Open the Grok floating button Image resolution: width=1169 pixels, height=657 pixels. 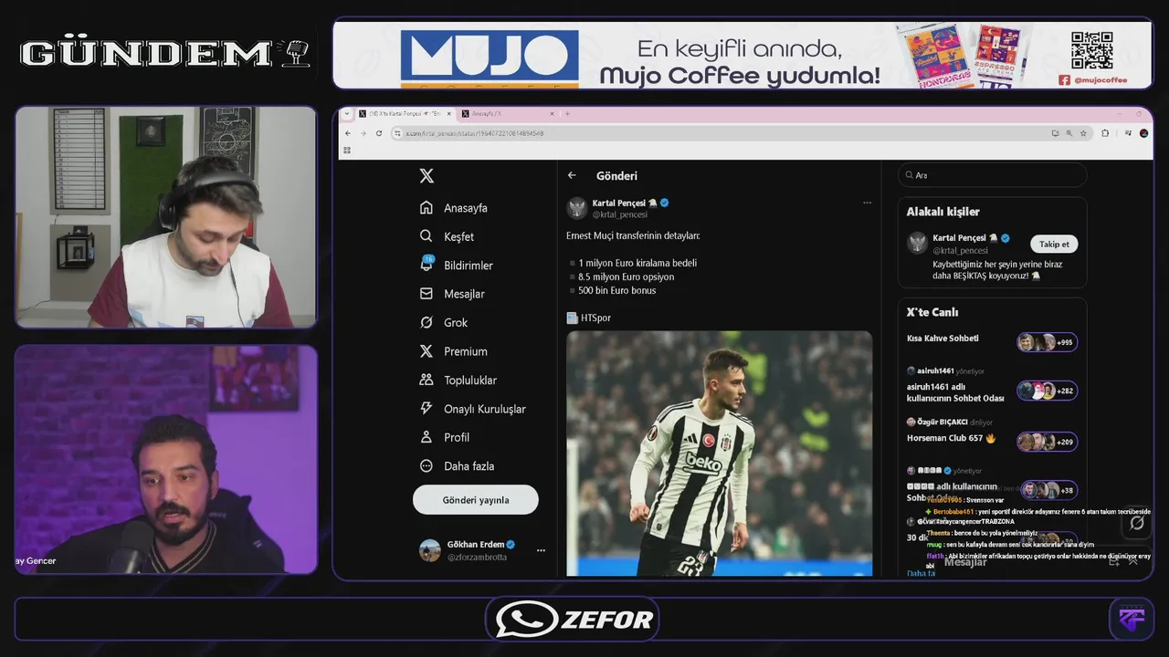tap(1137, 523)
